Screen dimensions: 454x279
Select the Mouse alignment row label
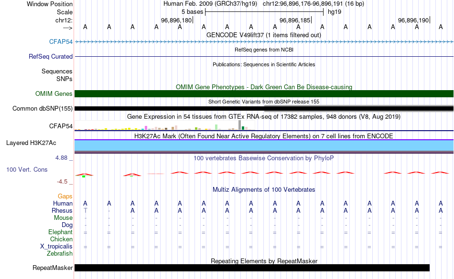pyautogui.click(x=63, y=218)
